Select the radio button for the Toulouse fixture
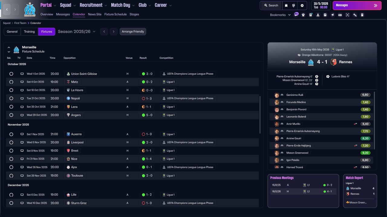The height and width of the screenshot is (217, 387). (x=11, y=176)
